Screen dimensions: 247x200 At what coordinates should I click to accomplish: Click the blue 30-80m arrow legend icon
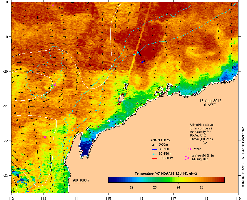click(x=155, y=149)
